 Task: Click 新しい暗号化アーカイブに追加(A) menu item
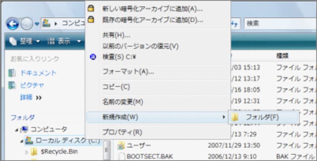(158, 9)
